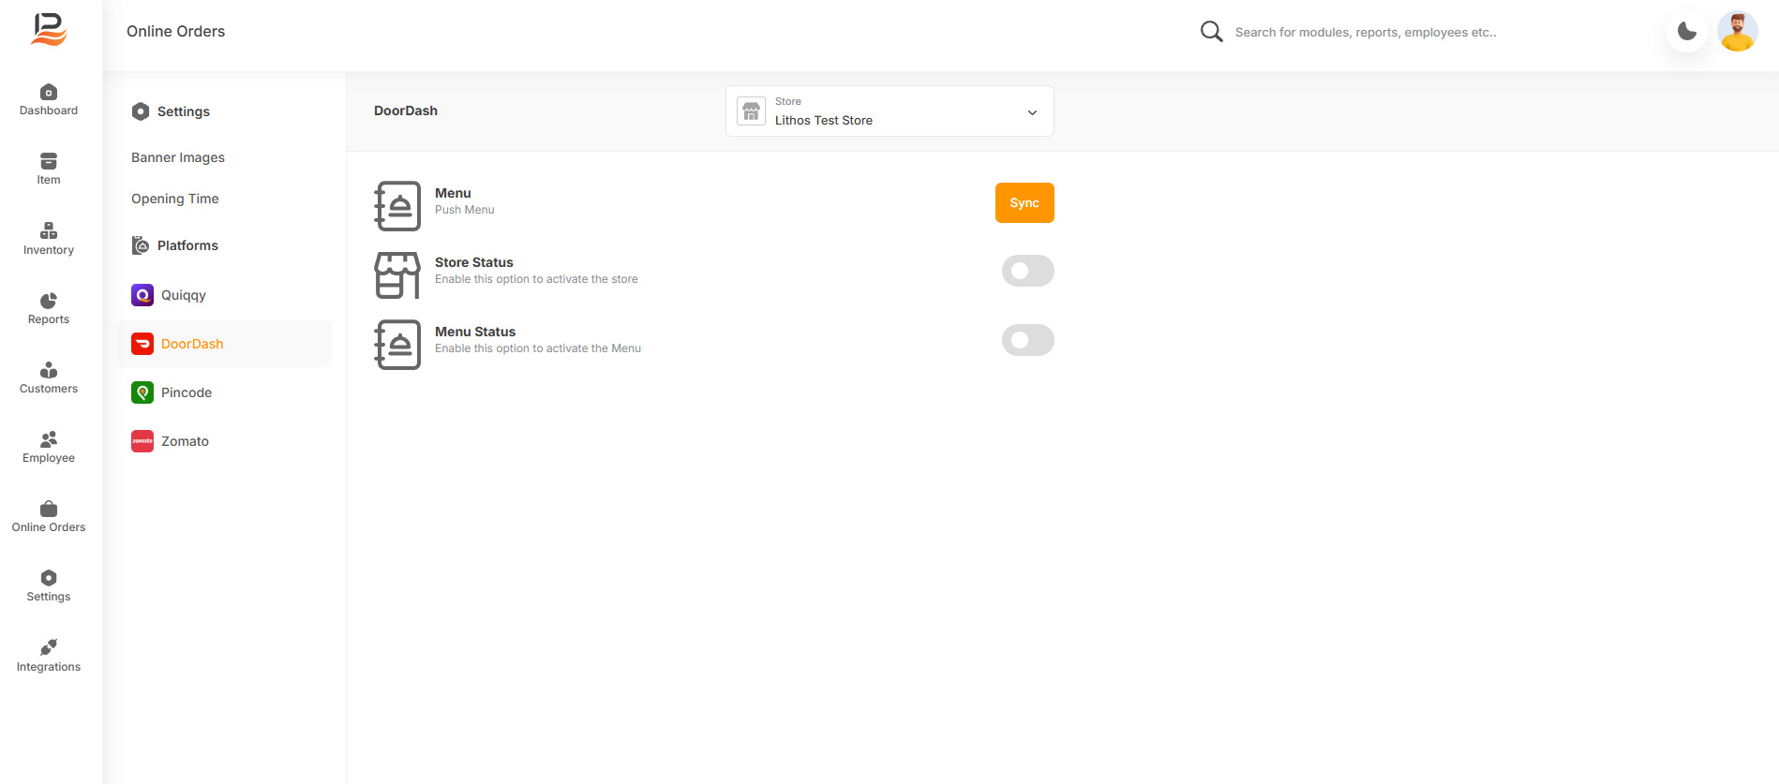Image resolution: width=1779 pixels, height=784 pixels.
Task: Open the Integrations plug icon
Action: (x=49, y=647)
